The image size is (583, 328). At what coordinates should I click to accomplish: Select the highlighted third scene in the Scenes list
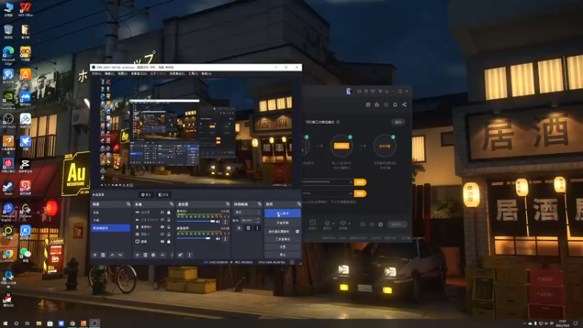tap(111, 228)
